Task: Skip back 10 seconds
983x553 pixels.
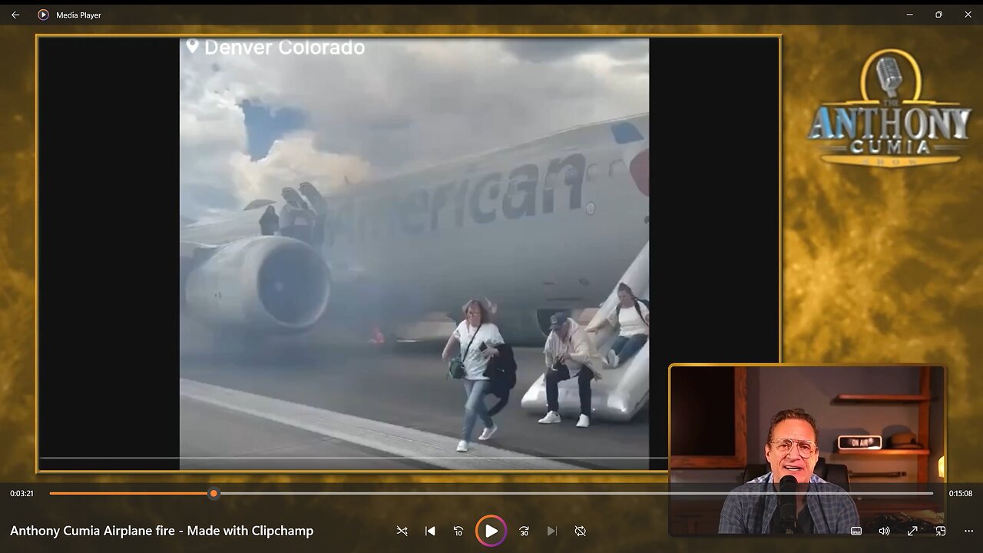Action: click(458, 531)
